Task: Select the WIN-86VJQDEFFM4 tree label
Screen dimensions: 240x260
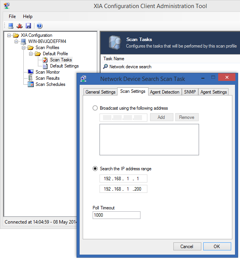Action: 47,41
